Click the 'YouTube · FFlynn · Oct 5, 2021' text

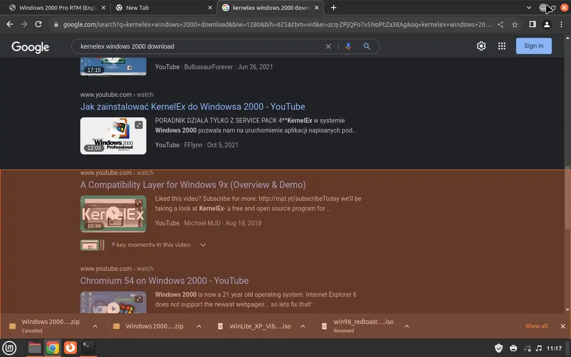[197, 145]
